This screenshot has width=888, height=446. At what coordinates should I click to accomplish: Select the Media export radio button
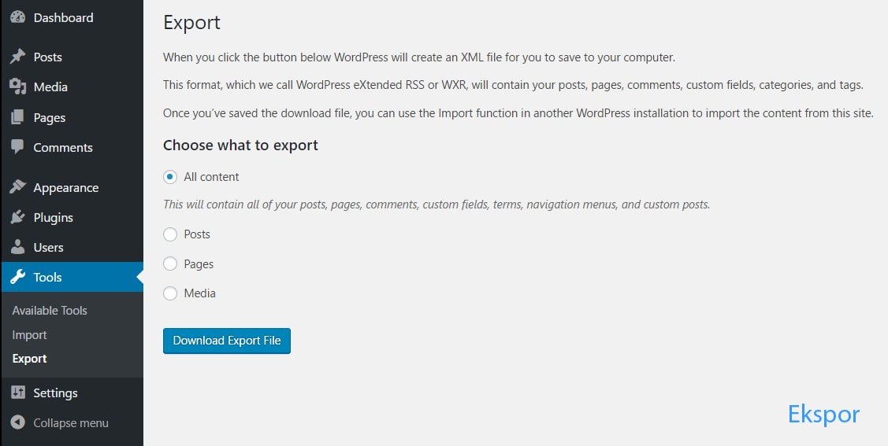tap(170, 293)
